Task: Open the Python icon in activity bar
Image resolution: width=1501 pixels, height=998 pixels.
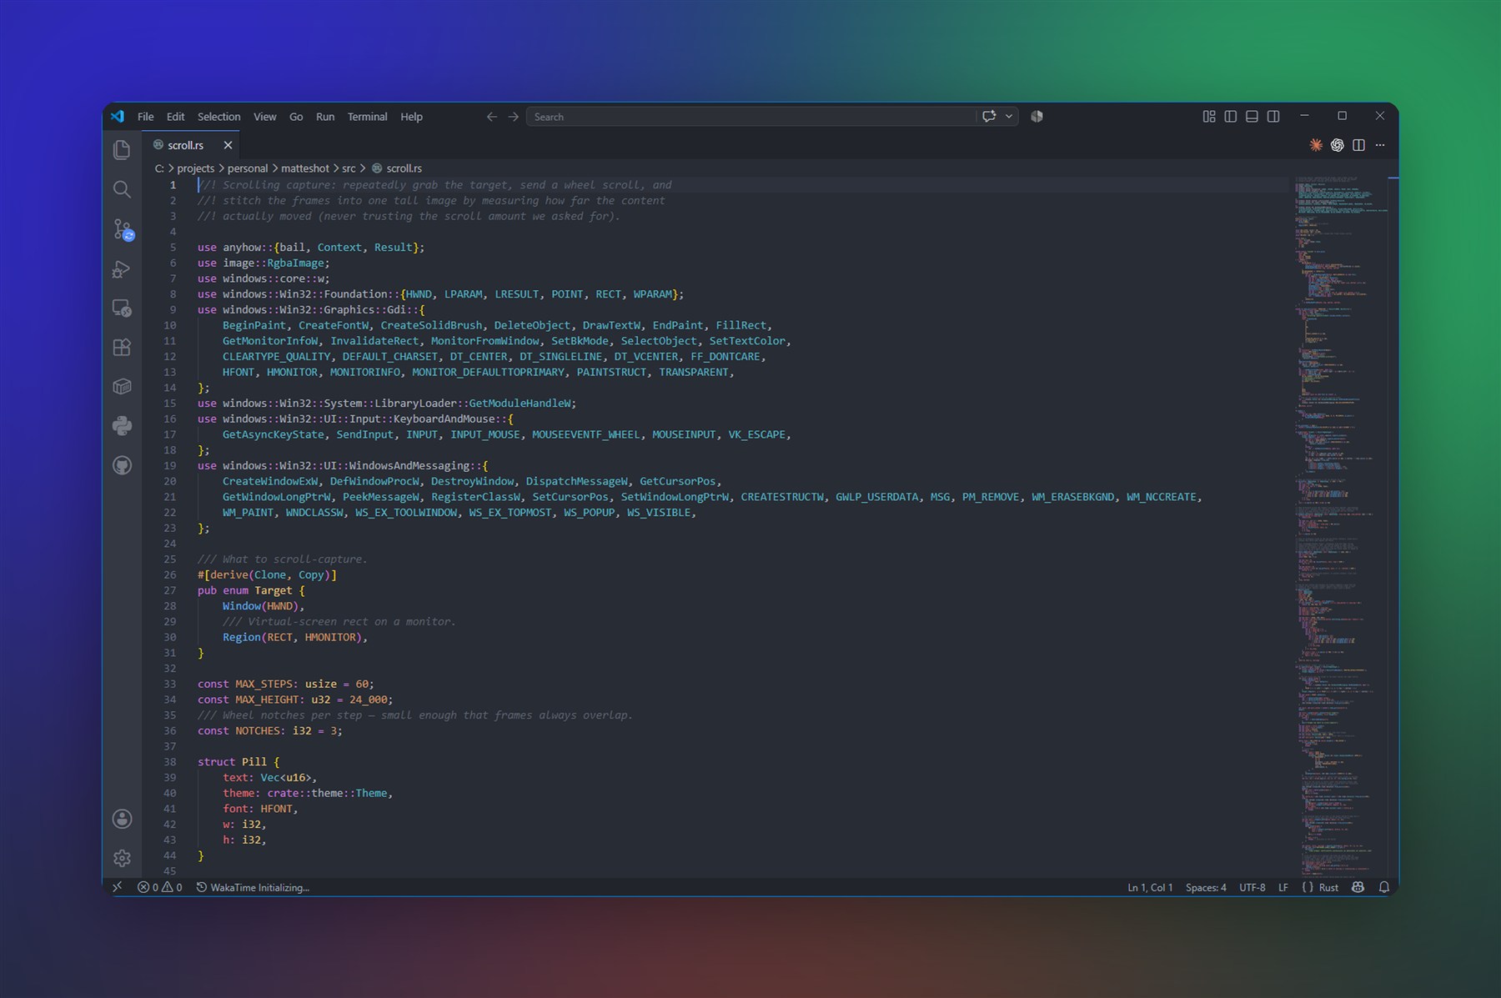Action: [x=122, y=426]
